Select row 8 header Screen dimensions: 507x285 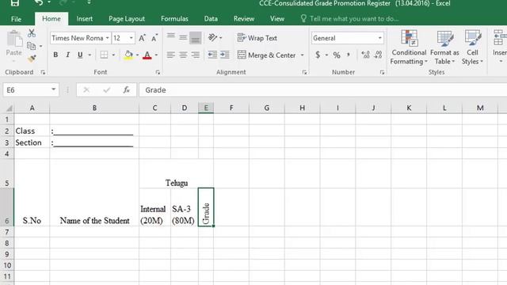coord(7,243)
